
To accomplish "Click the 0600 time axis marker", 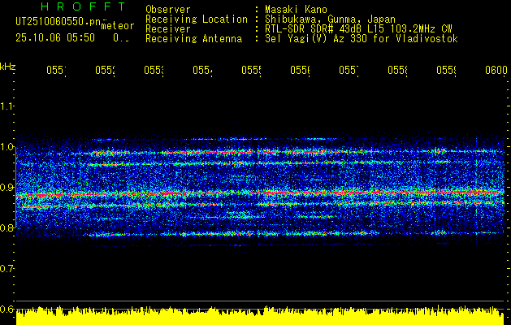I will [x=496, y=70].
